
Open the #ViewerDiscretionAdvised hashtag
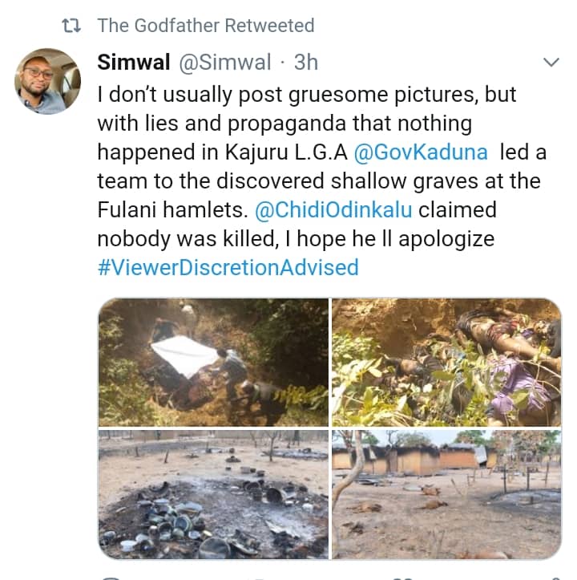tap(228, 267)
